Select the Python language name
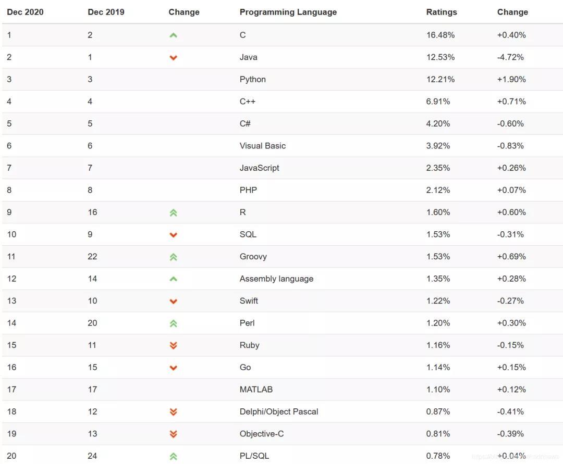Image resolution: width=563 pixels, height=464 pixels. click(x=252, y=79)
